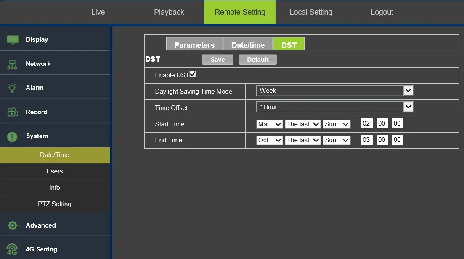Open Users in System submenu

coord(55,171)
